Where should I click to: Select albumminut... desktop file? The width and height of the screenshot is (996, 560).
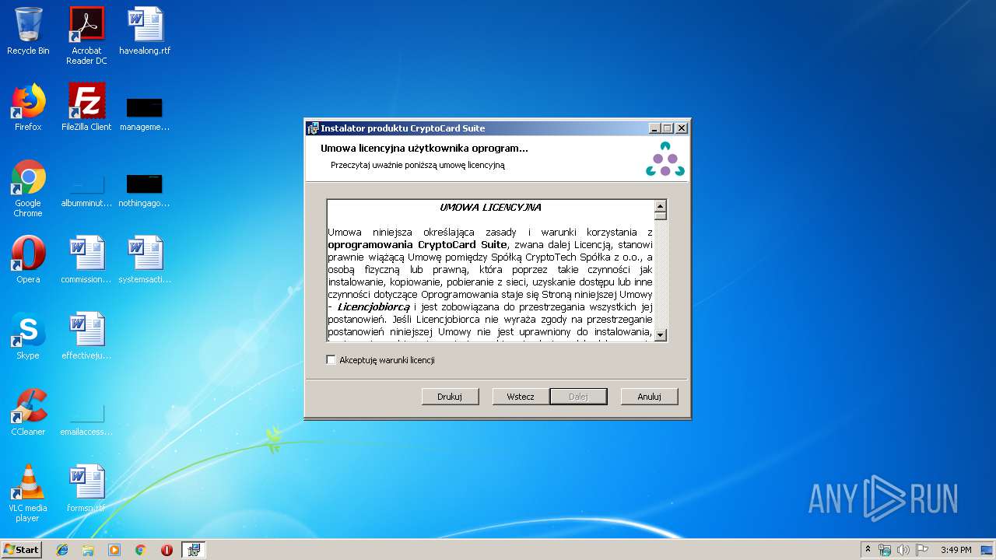click(86, 191)
